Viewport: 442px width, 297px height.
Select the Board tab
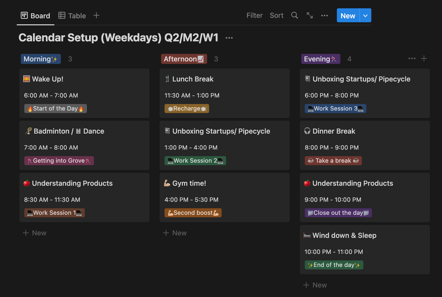pos(36,16)
